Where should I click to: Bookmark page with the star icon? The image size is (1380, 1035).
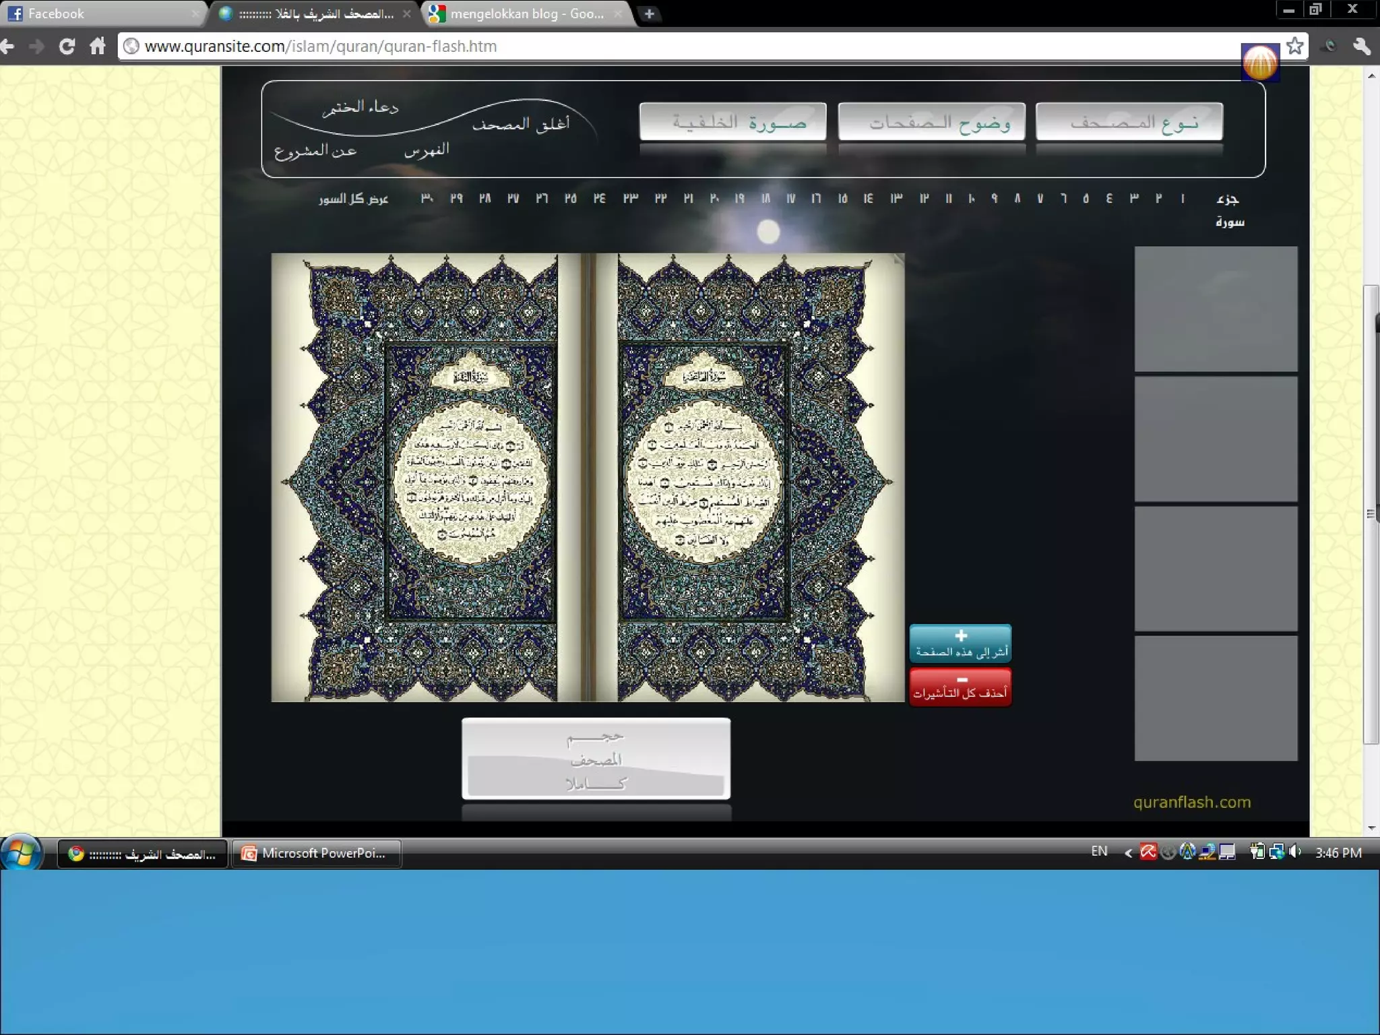tap(1294, 46)
